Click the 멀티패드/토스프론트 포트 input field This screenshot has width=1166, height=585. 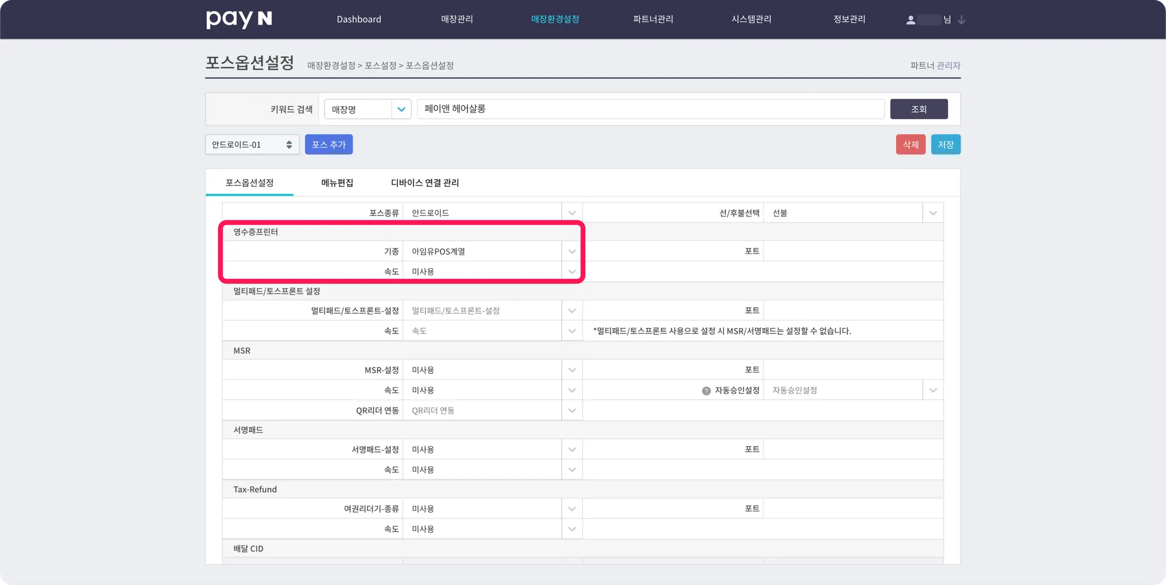853,311
